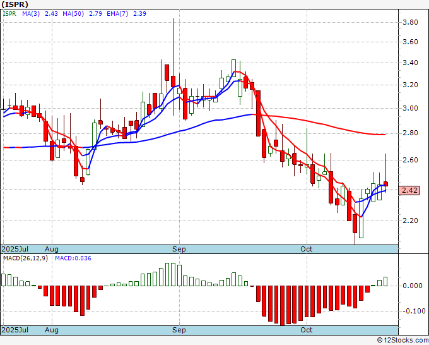Click the EMA(7) legend label
The width and height of the screenshot is (429, 345).
click(117, 14)
